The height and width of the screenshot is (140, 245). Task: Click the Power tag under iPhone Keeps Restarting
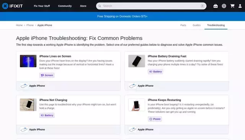(155, 119)
